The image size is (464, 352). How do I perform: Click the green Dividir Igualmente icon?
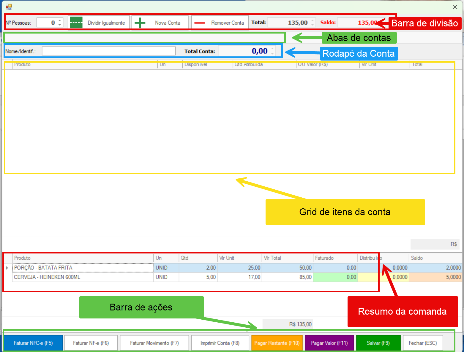click(x=76, y=23)
